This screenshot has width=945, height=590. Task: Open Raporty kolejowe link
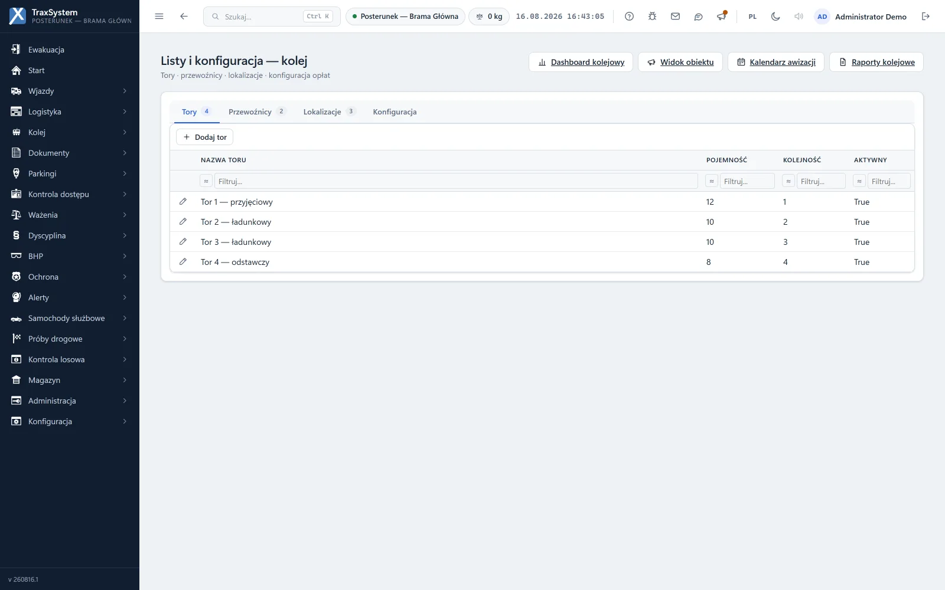pos(876,62)
